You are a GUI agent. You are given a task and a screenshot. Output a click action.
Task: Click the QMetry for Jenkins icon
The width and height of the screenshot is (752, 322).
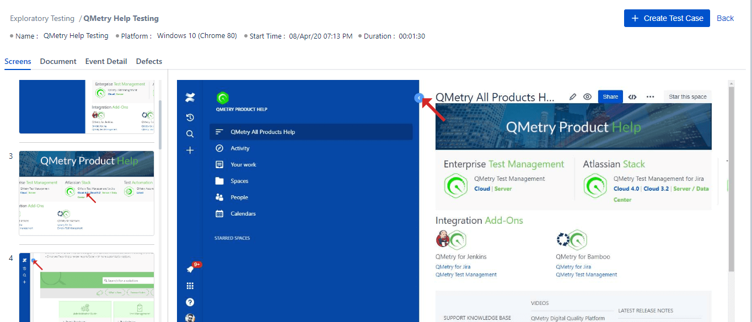[x=451, y=240]
